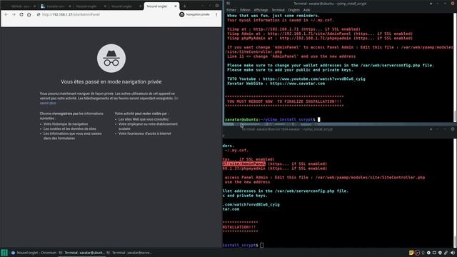Click the phpMyAdmin URL line in the top terminal

point(320,38)
